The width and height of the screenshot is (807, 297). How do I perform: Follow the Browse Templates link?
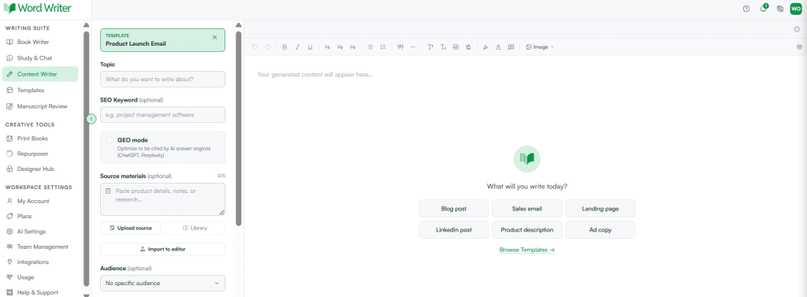(x=527, y=251)
